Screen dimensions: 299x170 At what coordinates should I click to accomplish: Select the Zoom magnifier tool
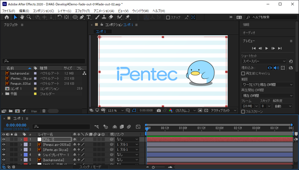point(29,17)
